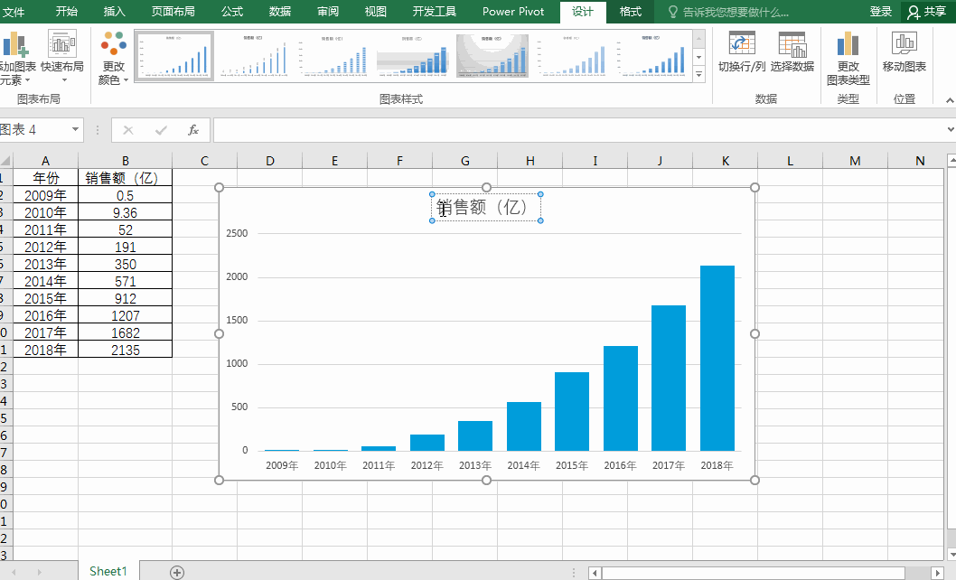Select column header A

(45, 161)
